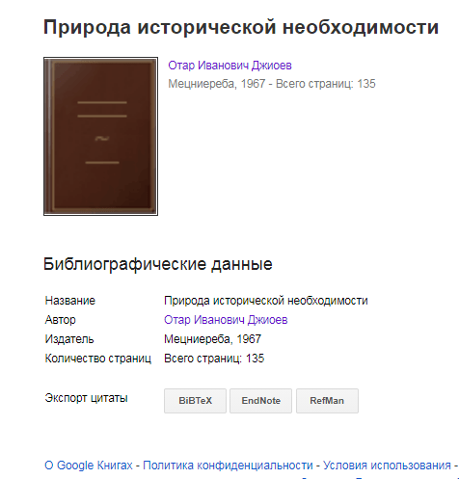Visit Политика конфиденциальности link
Screen dimensions: 459x479
(x=228, y=466)
